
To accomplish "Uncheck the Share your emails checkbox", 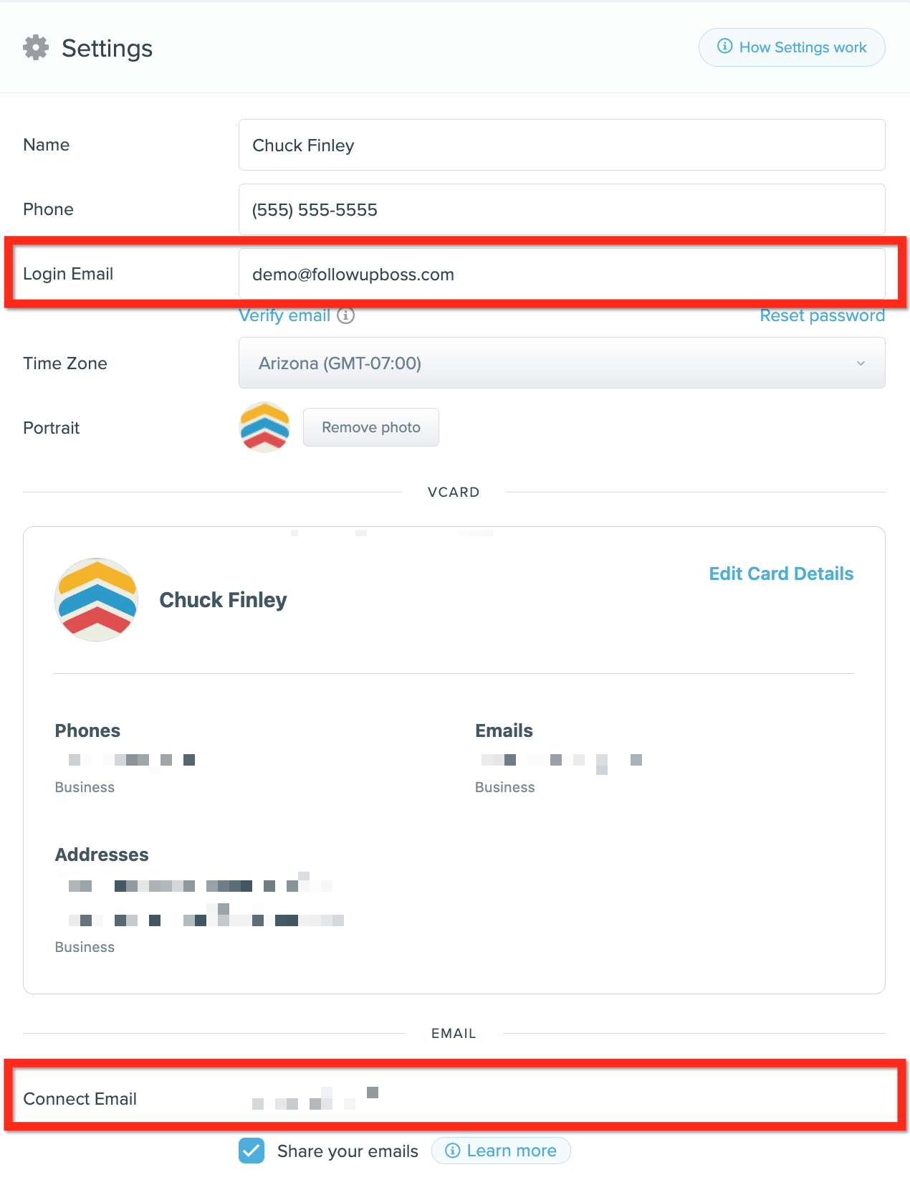I will [x=252, y=1151].
